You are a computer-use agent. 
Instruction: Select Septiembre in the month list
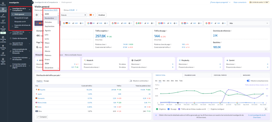49,26
